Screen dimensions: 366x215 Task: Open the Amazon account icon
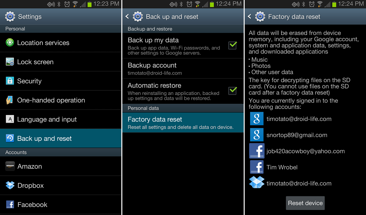[10, 166]
